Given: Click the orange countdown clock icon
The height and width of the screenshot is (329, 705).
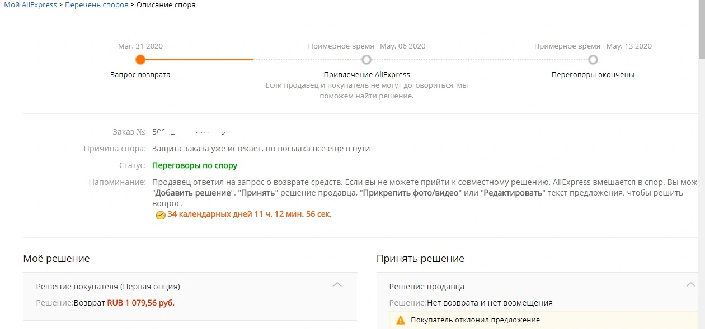Looking at the screenshot, I should [x=161, y=214].
